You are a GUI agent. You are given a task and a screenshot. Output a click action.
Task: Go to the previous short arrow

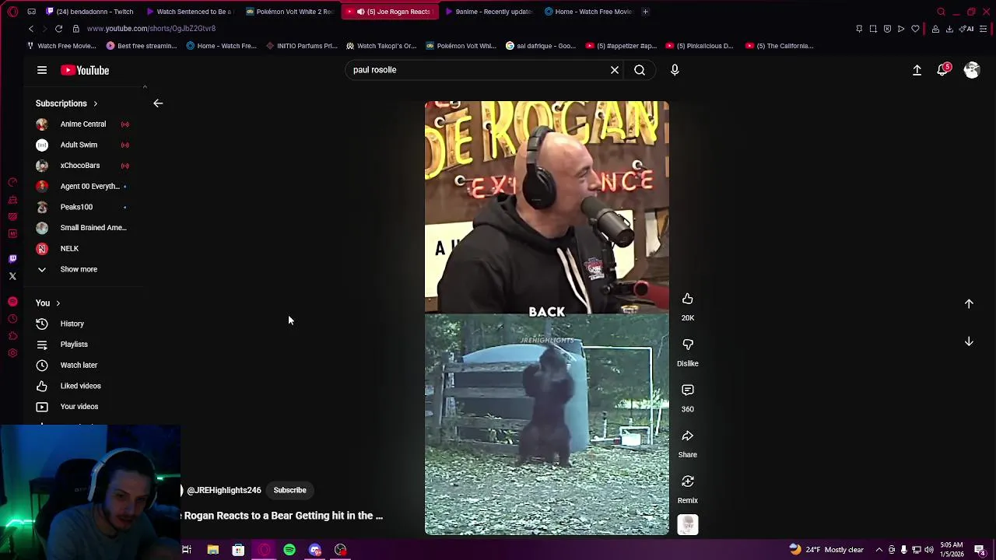click(969, 304)
